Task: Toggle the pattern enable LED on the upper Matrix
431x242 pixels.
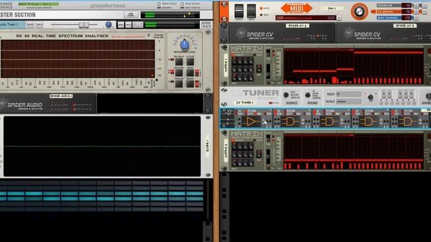Action: (234, 55)
